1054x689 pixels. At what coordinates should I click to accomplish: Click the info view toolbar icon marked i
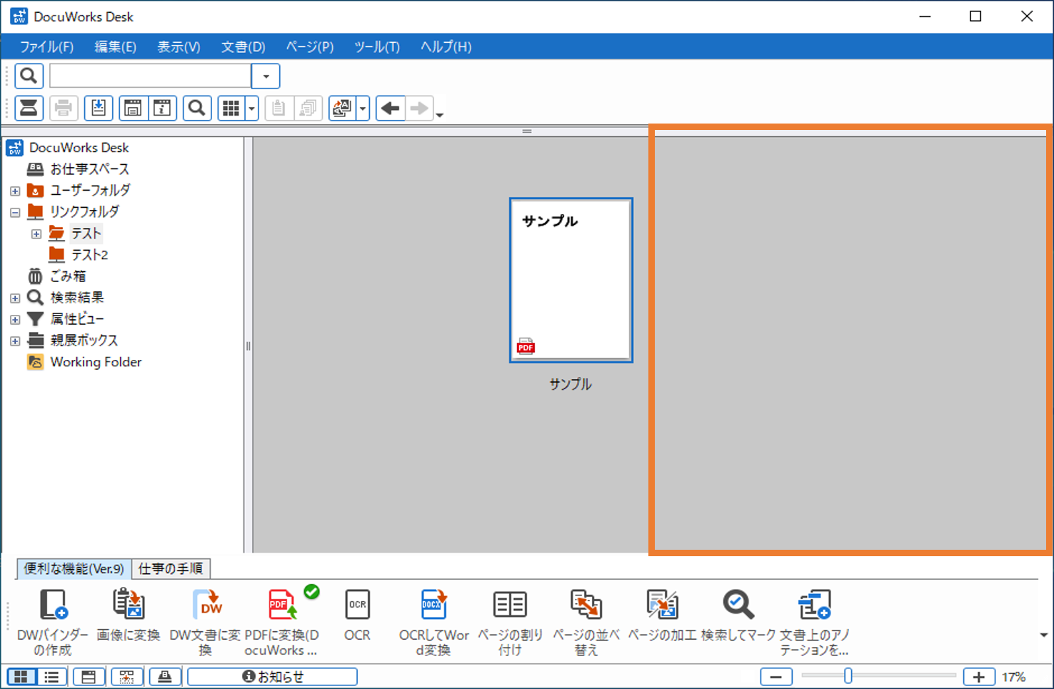tap(163, 109)
